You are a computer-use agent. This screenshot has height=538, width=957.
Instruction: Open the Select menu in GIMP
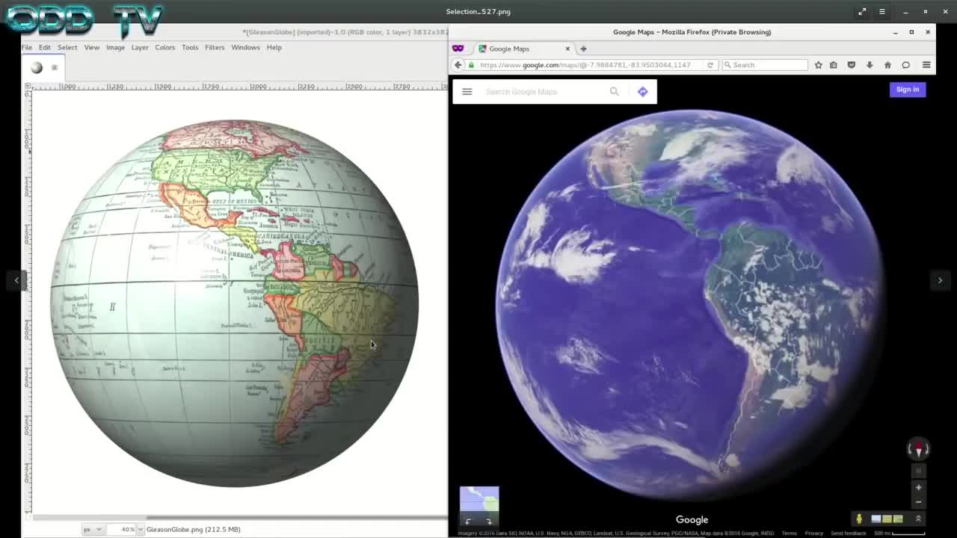coord(67,47)
